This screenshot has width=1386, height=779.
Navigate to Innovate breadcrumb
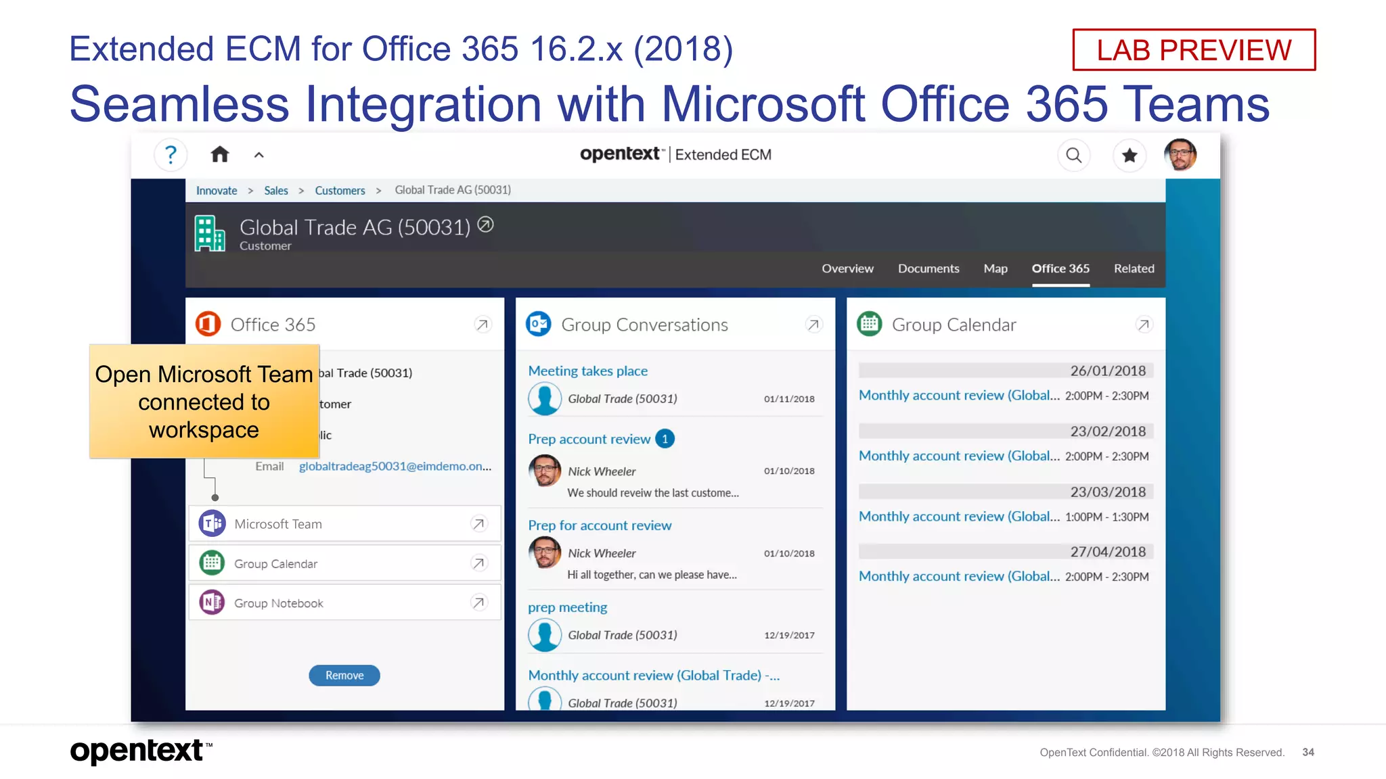click(217, 191)
